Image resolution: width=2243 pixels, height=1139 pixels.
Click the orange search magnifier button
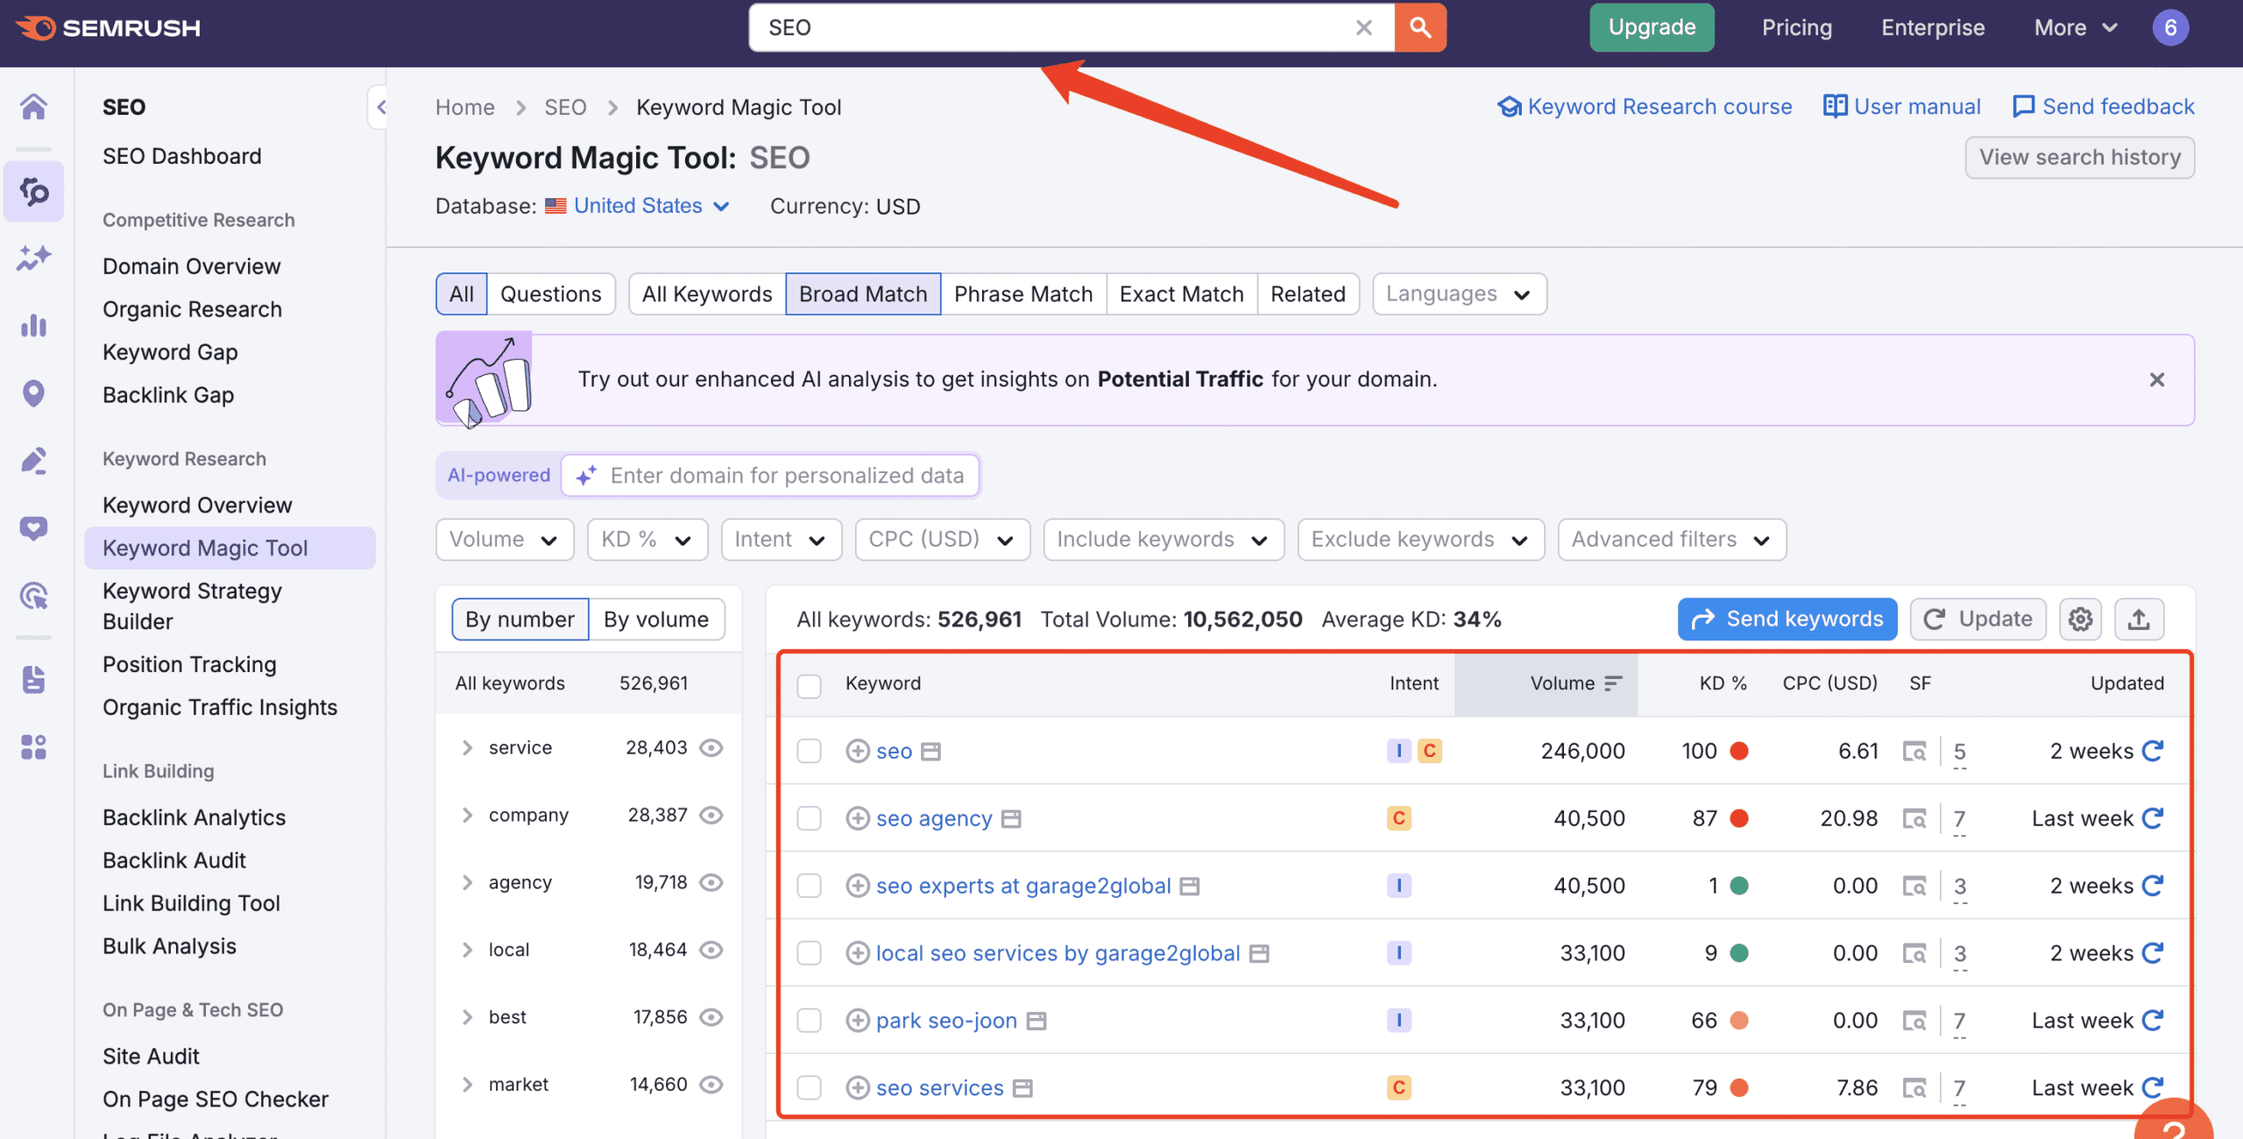[x=1419, y=28]
